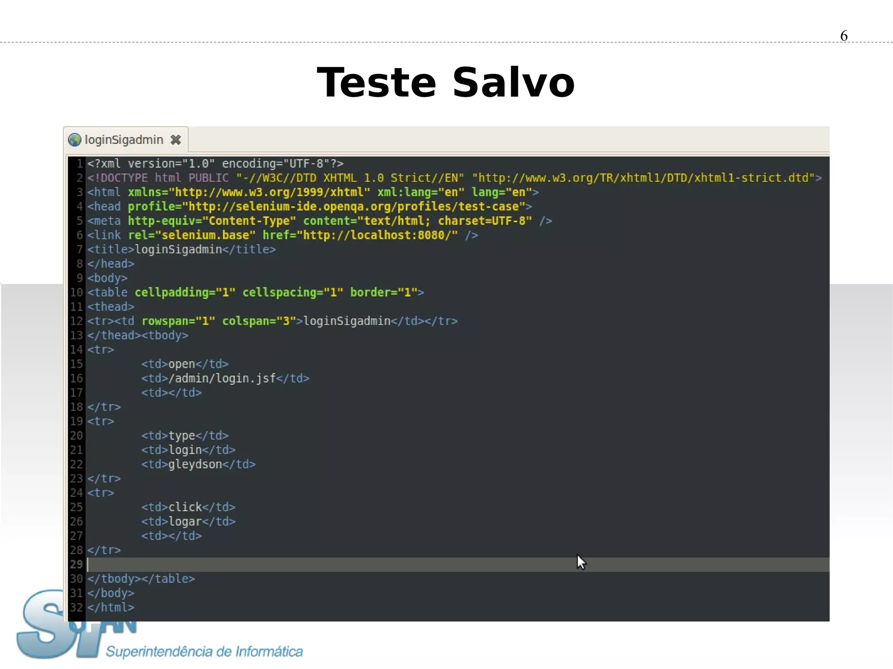Click the closing html tag line 32
893x669 pixels.
[111, 608]
